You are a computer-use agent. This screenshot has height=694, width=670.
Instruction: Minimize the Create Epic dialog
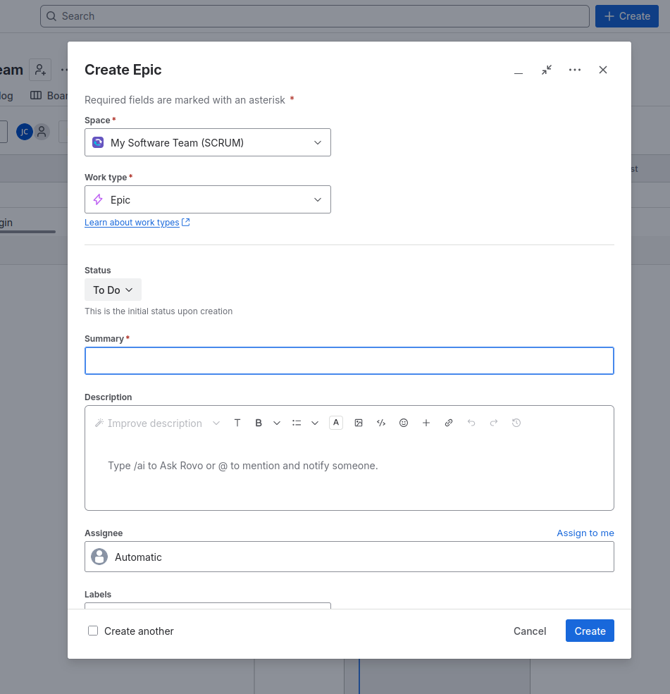pos(519,70)
